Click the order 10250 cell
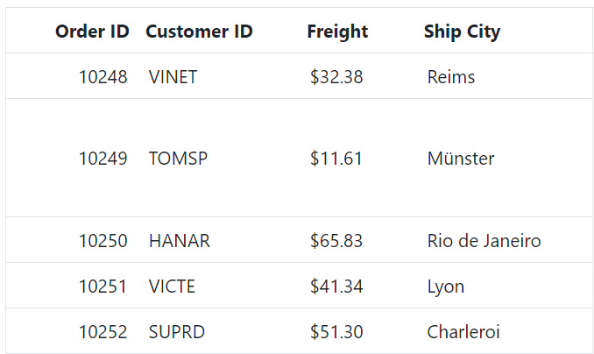 (103, 241)
